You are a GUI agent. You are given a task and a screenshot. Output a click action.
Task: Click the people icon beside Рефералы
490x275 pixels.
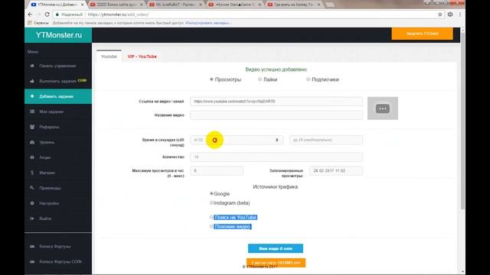32,127
